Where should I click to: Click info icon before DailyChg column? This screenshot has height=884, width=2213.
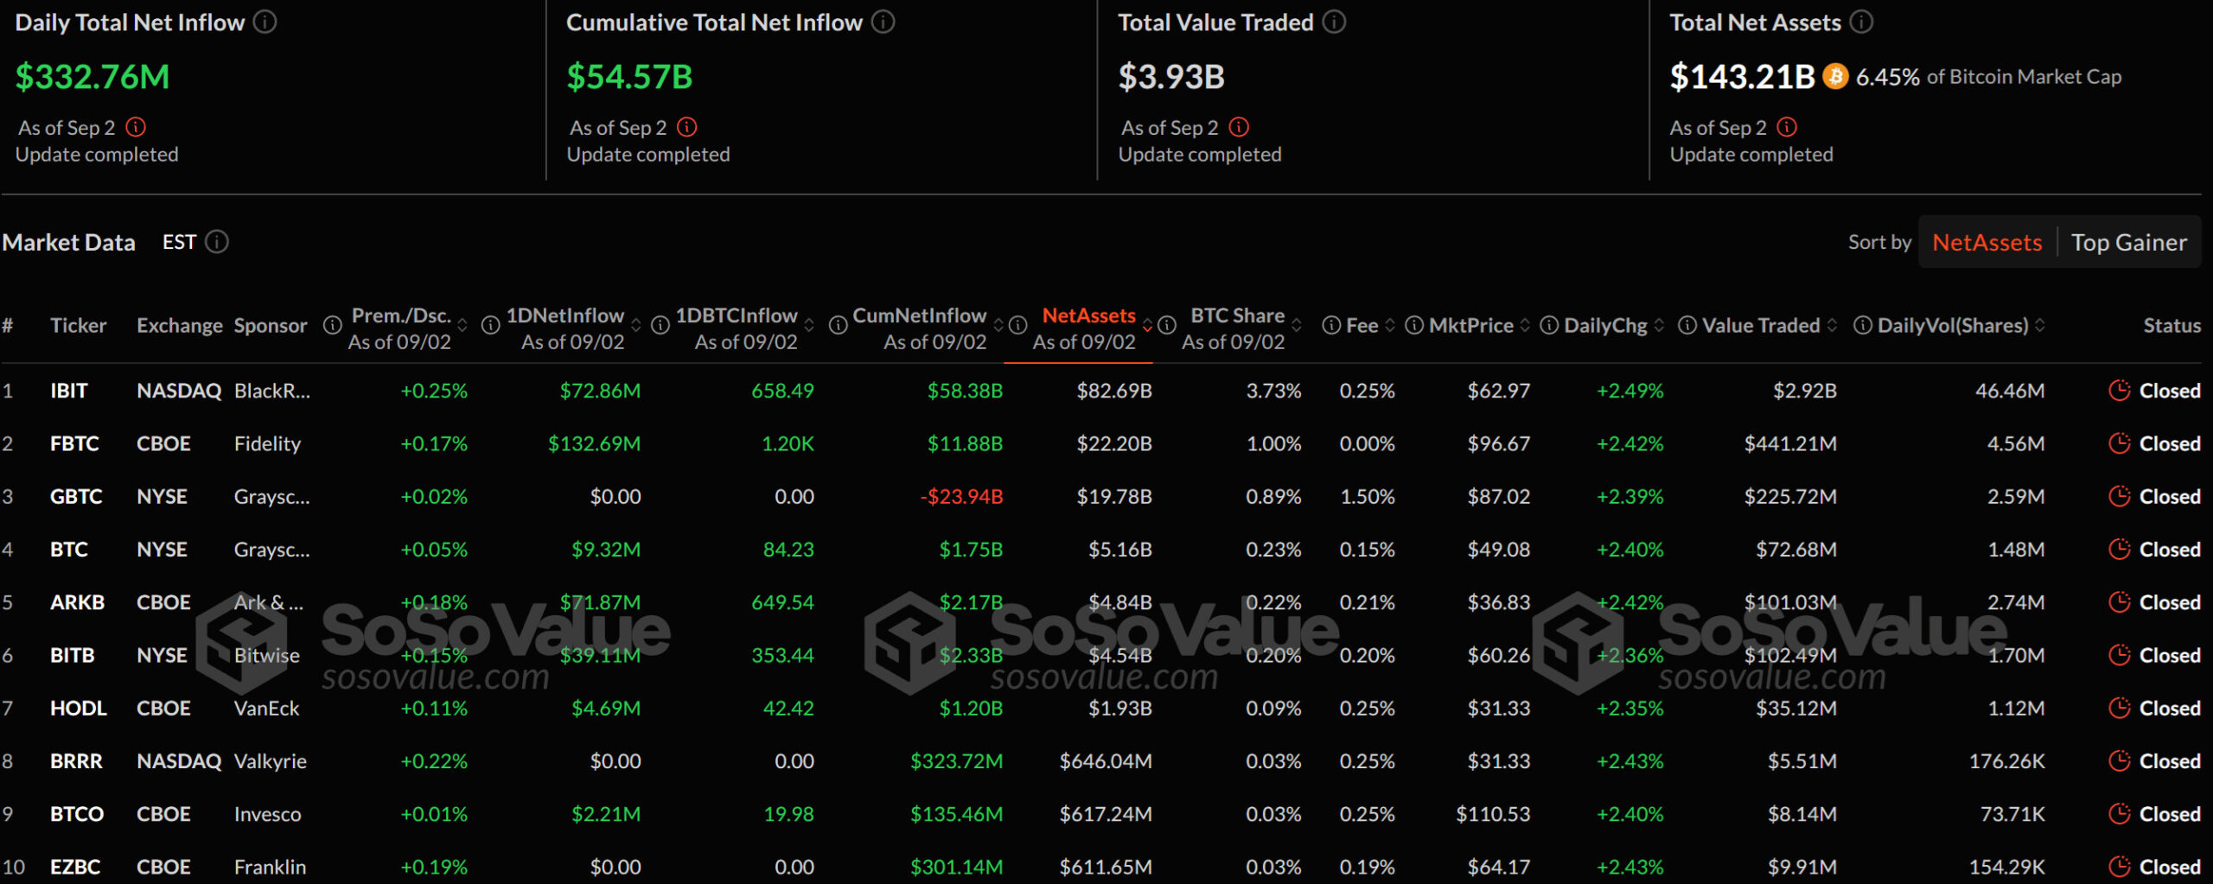coord(1549,325)
